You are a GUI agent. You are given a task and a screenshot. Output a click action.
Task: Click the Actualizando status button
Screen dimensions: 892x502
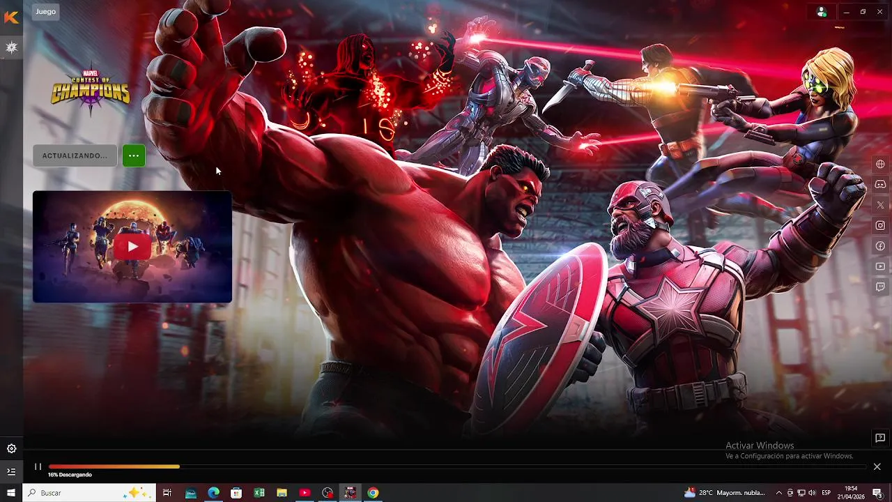coord(75,155)
